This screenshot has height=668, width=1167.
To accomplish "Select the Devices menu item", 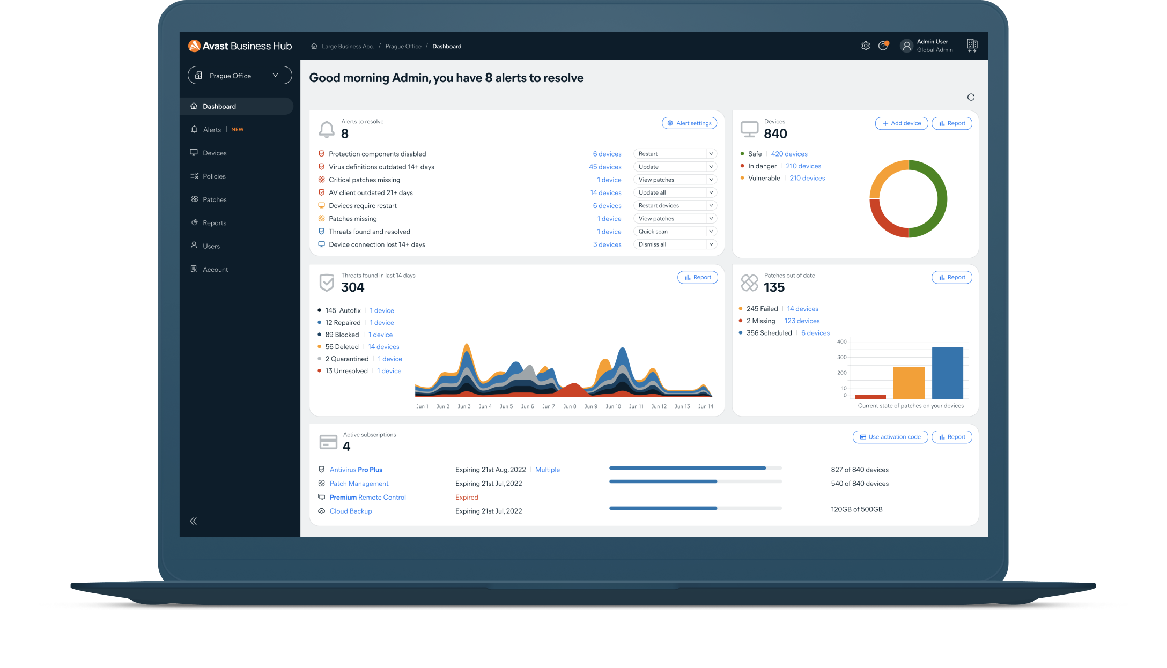I will click(x=214, y=152).
